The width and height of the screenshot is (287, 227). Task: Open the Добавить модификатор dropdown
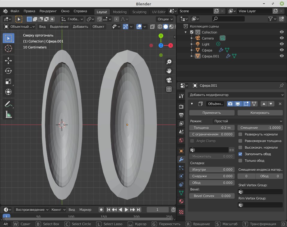[x=236, y=95]
